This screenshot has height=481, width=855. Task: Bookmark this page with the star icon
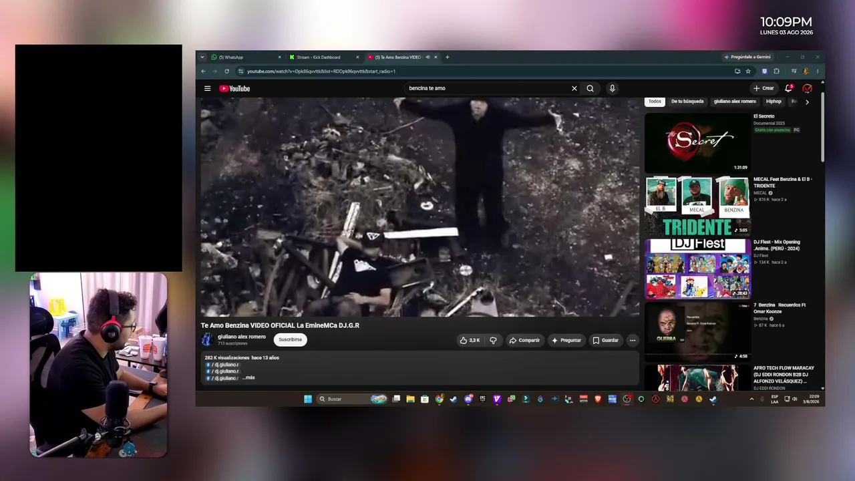(748, 71)
